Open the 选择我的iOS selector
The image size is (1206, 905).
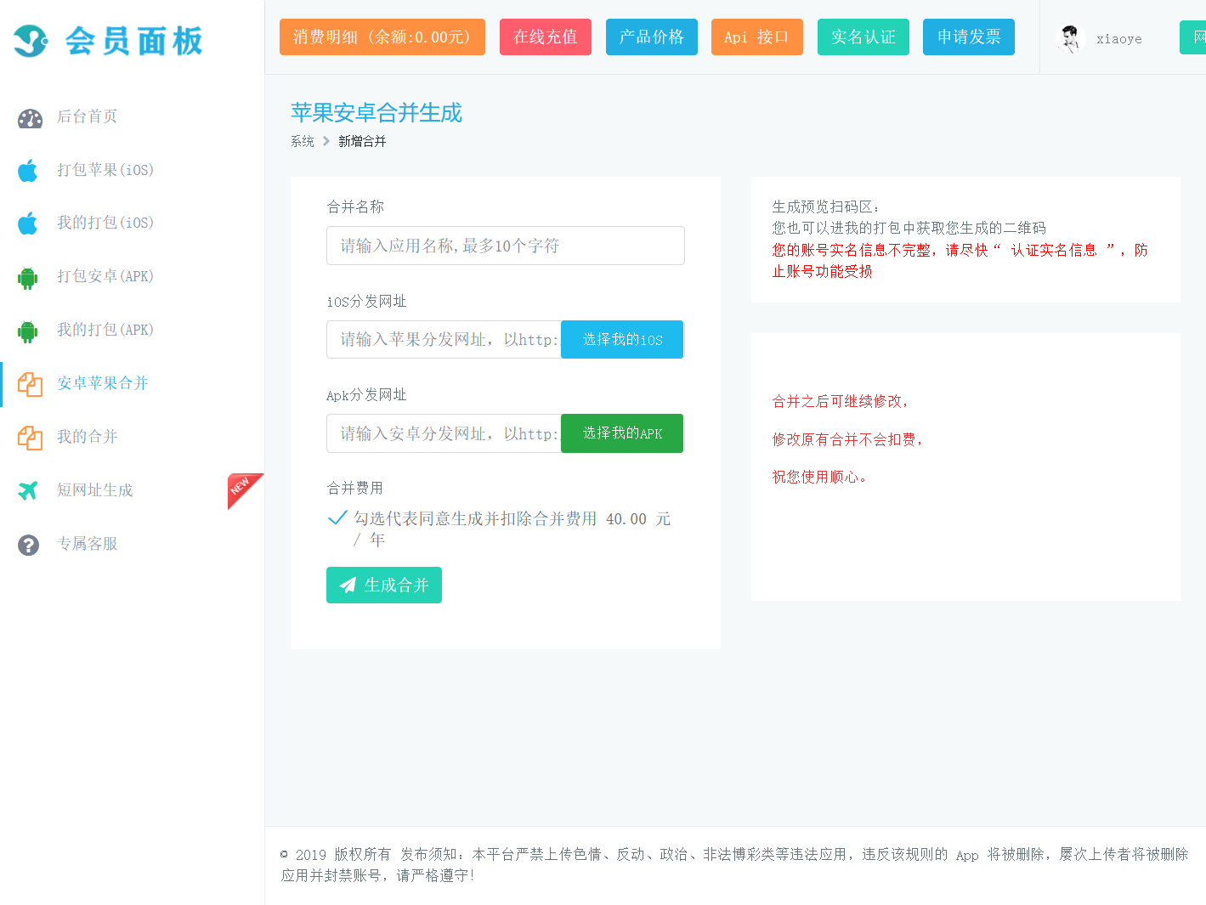[622, 339]
